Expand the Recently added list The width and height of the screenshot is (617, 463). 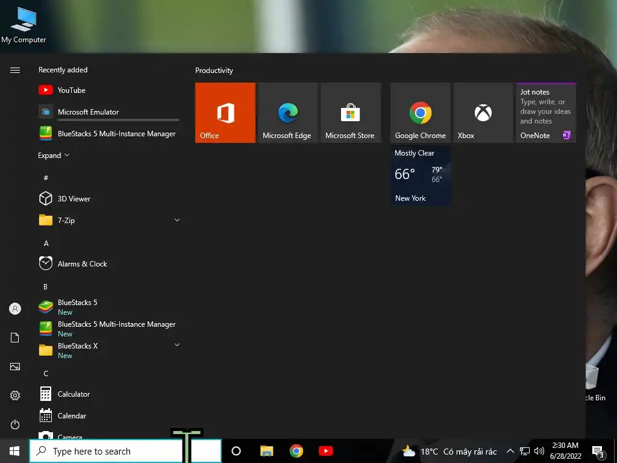tap(54, 156)
